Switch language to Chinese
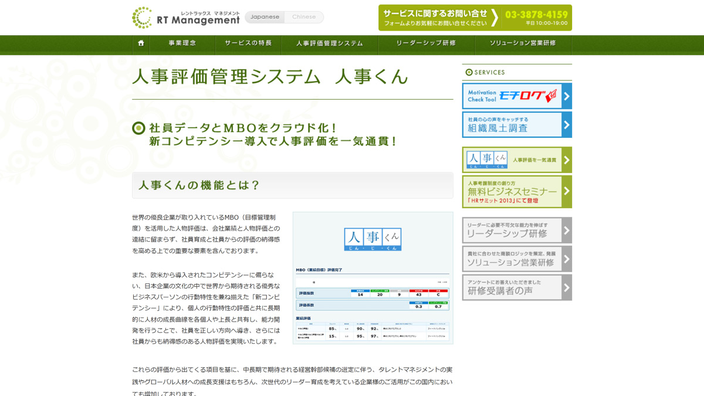The image size is (704, 396). [304, 17]
